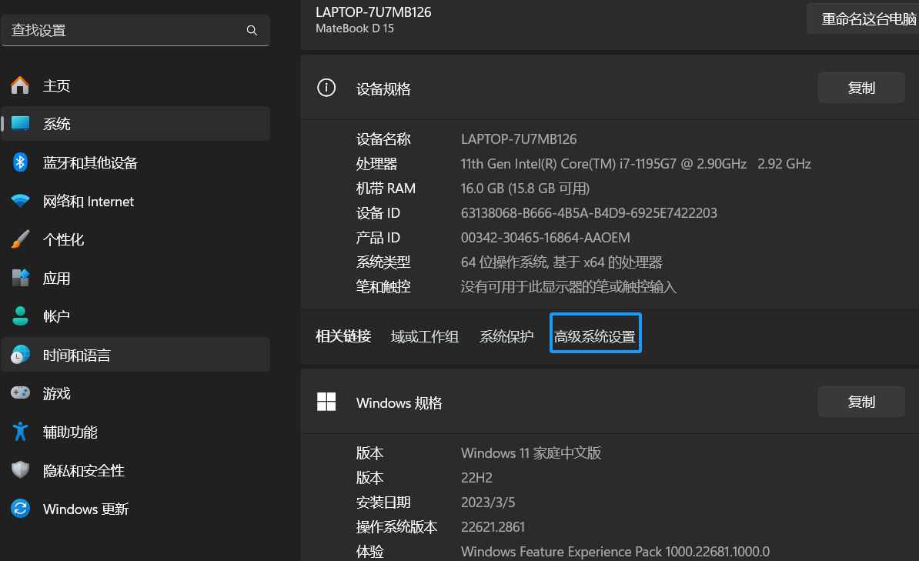Click the 查找设置 search field
919x561 pixels.
(x=135, y=31)
